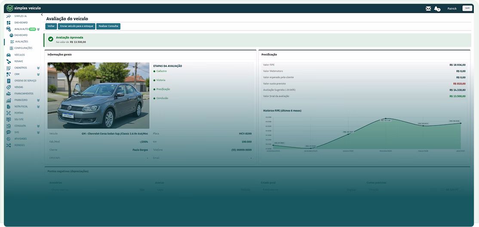The image size is (479, 227).
Task: Click Enviar veículo para o estoque
Action: pyautogui.click(x=77, y=26)
